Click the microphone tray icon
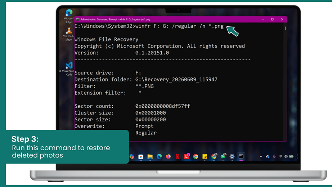Image resolution: width=332 pixels, height=187 pixels. click(274, 156)
